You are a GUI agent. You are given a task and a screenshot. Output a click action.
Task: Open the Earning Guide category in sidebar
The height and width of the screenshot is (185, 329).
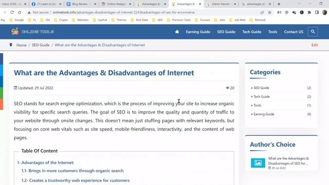click(264, 114)
